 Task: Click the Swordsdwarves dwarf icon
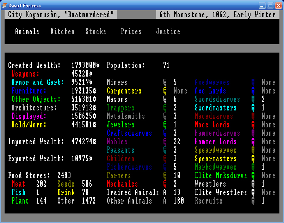click(x=253, y=99)
